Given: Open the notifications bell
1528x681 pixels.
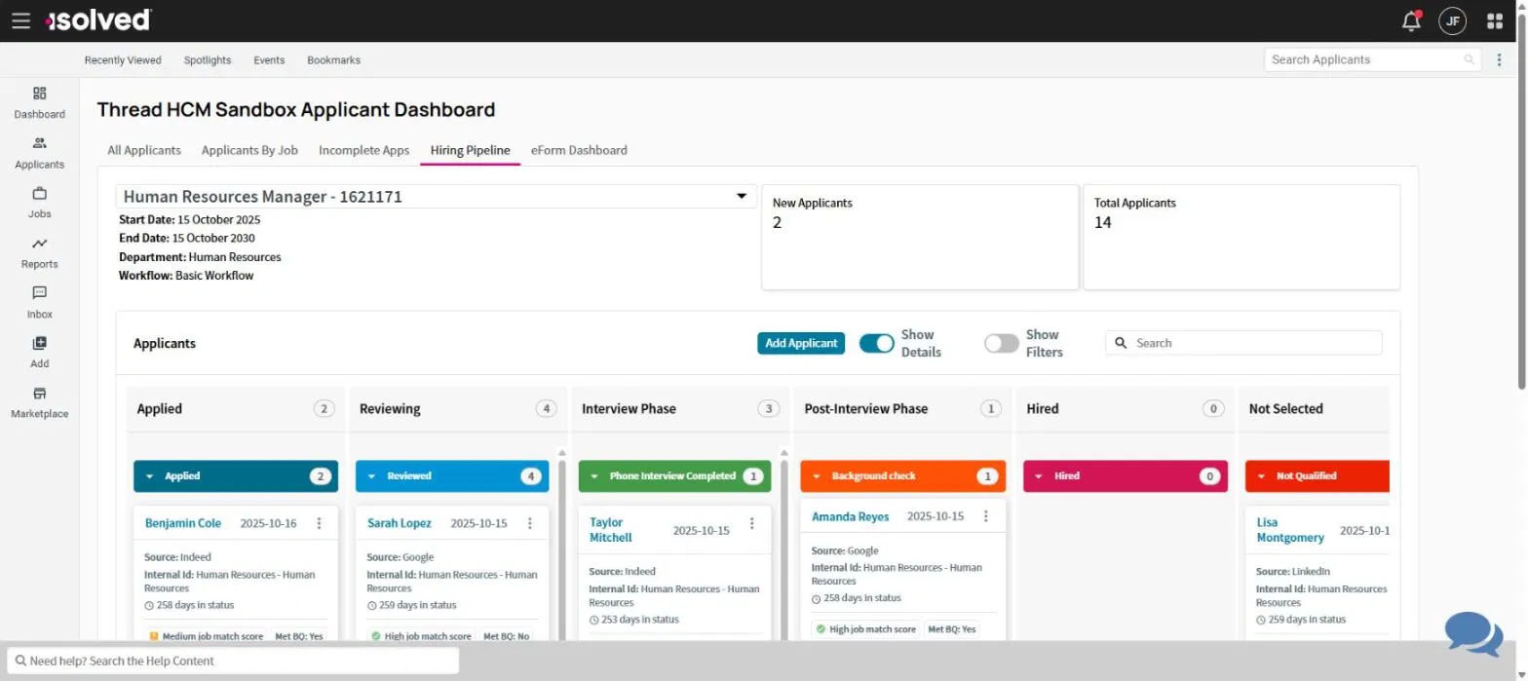Looking at the screenshot, I should (x=1411, y=20).
